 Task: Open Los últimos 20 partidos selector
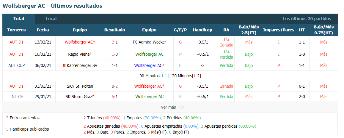pyautogui.click(x=307, y=19)
